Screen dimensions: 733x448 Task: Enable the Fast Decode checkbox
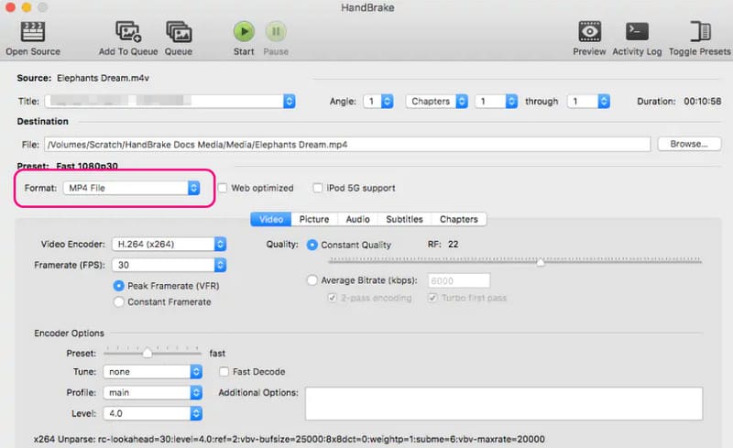coord(224,372)
